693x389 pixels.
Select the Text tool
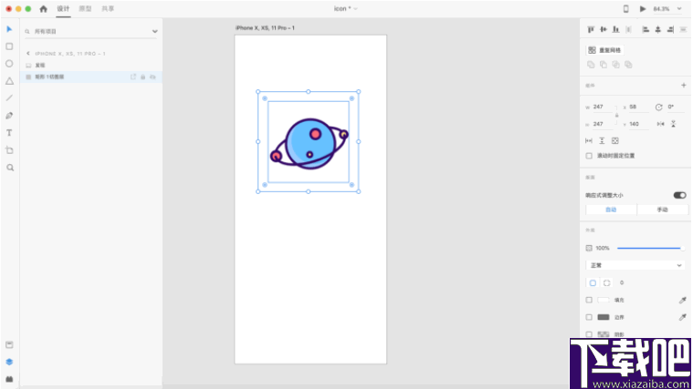(x=9, y=133)
